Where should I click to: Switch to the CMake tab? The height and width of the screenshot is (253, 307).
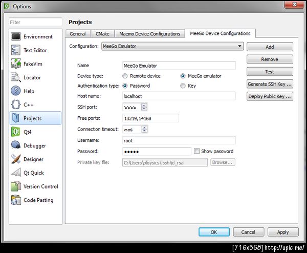102,34
